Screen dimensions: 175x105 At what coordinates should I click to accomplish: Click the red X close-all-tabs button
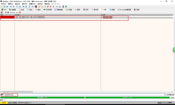(x=2, y=13)
